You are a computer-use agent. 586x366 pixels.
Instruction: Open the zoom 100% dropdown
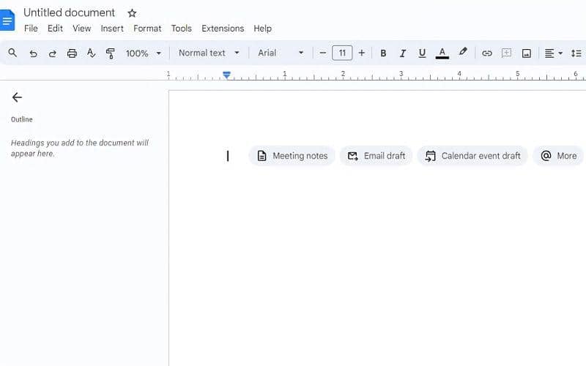[143, 53]
